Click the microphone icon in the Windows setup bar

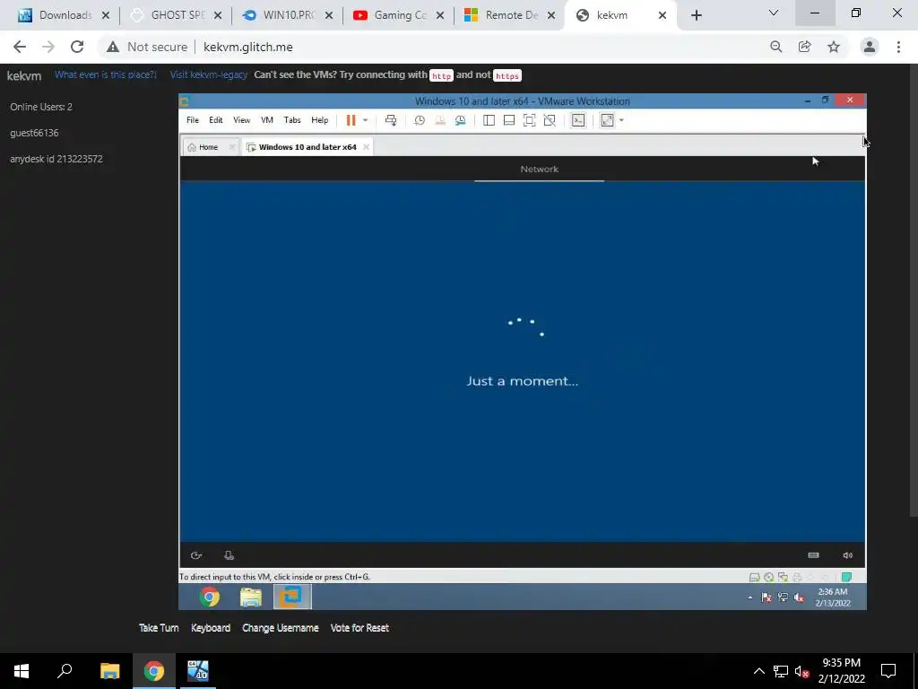point(229,555)
